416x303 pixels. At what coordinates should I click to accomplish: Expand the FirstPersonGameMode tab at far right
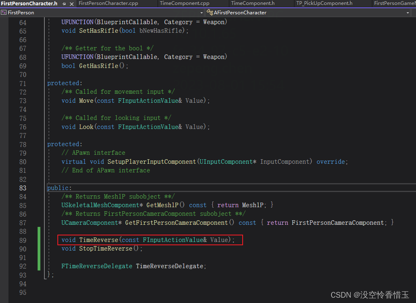click(395, 3)
